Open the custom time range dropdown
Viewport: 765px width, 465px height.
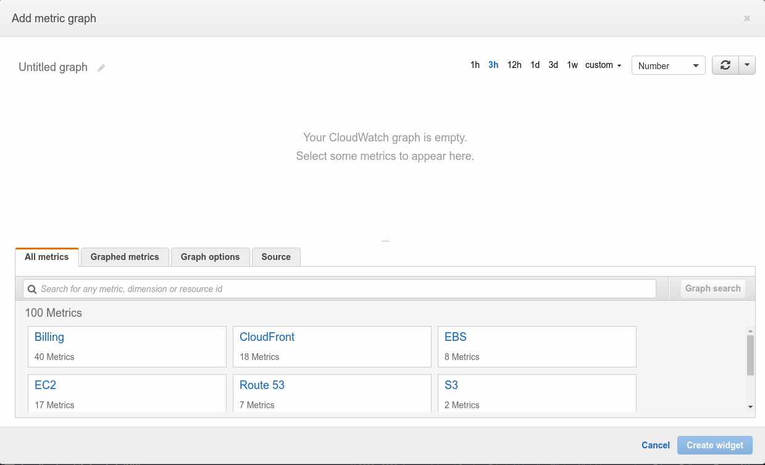[x=603, y=65]
